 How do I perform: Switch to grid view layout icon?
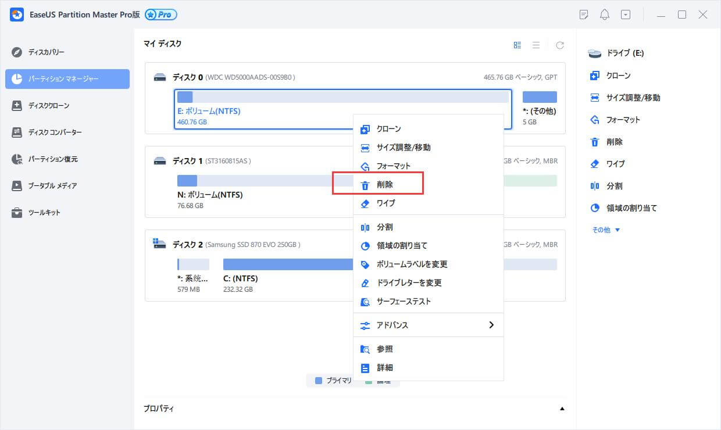click(517, 45)
